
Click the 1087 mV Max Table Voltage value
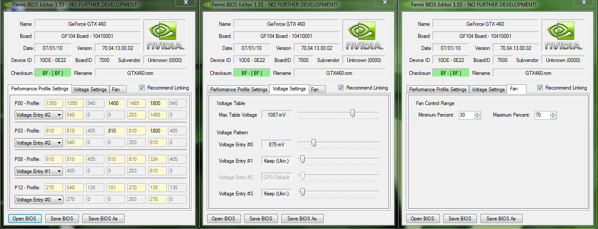[x=277, y=114]
